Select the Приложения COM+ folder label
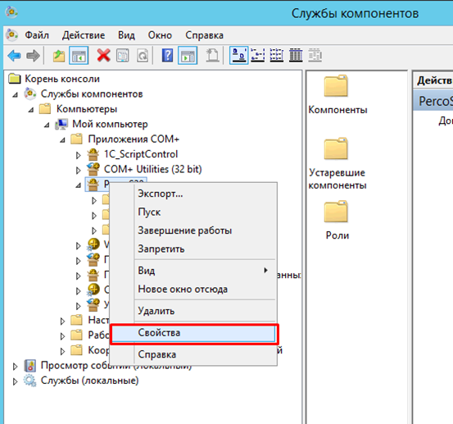The image size is (453, 424). coord(134,139)
